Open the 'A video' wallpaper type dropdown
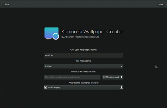Screen dimensions: 167x108 (x=83, y=66)
